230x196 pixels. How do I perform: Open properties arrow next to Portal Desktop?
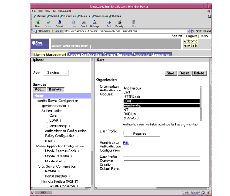coord(69,176)
